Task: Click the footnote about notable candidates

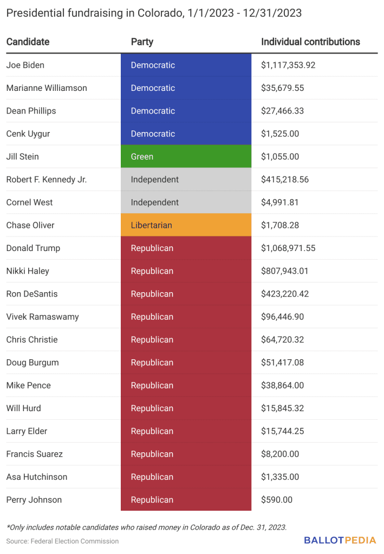Action: tap(146, 527)
